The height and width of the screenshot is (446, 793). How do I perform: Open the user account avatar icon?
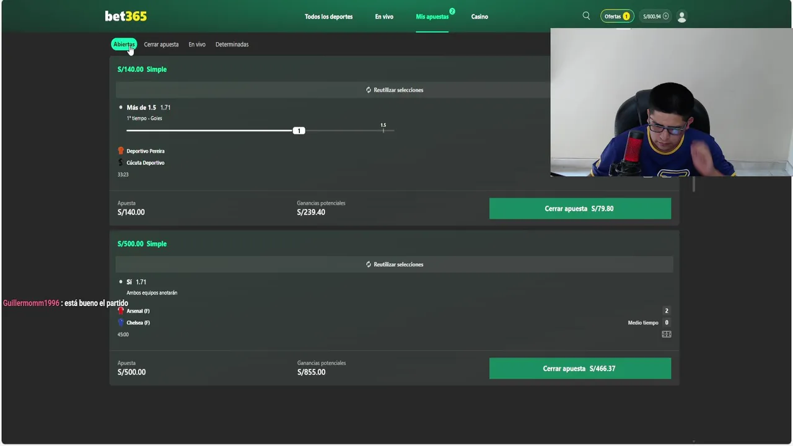click(x=681, y=17)
